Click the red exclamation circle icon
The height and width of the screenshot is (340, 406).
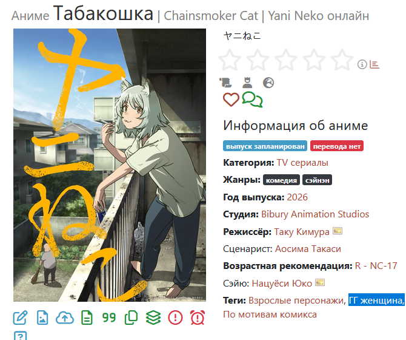pos(175,318)
